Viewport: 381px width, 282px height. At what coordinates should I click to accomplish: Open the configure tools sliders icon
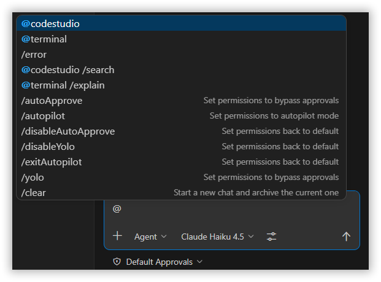pyautogui.click(x=271, y=237)
